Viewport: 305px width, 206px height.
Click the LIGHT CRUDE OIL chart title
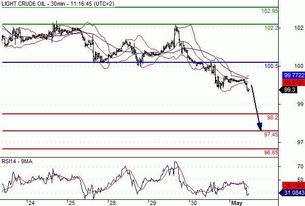coord(58,4)
